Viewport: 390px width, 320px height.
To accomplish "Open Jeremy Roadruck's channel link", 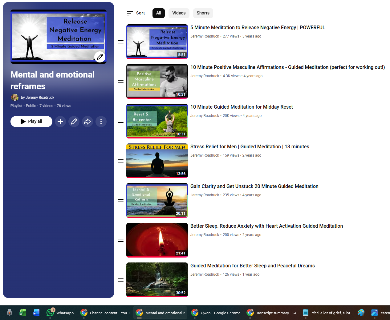I will point(40,97).
